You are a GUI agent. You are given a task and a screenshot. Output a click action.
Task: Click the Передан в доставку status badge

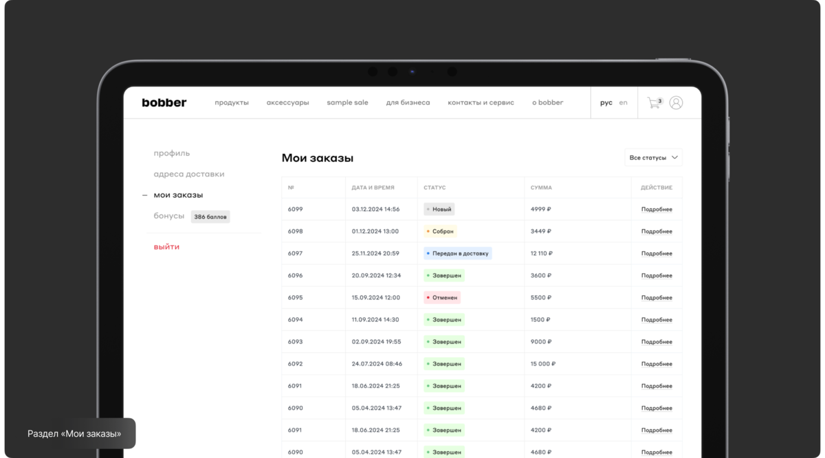coord(457,253)
